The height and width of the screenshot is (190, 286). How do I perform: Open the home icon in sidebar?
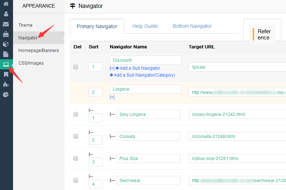click(x=6, y=4)
